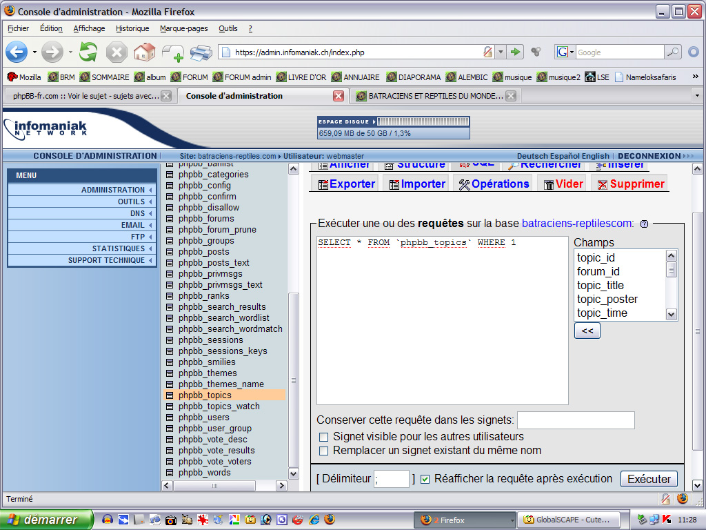Expand the STATISTIQUES menu section
706x530 pixels.
(x=118, y=248)
